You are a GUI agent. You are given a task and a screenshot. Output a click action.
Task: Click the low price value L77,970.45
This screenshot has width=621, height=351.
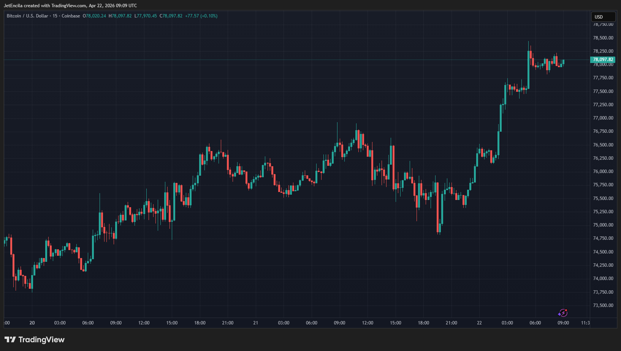tap(146, 16)
